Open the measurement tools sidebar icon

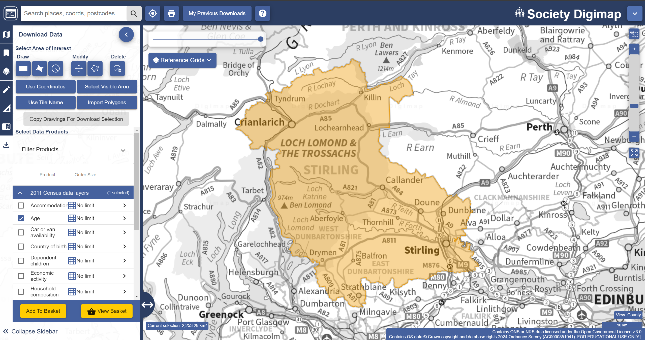[x=6, y=108]
